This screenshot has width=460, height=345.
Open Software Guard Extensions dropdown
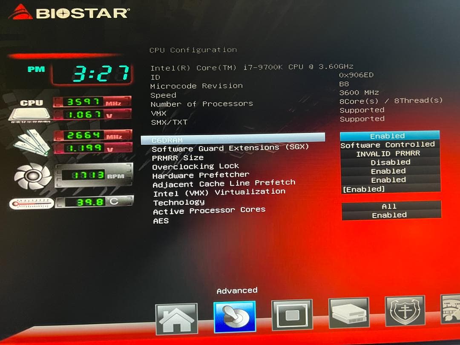click(x=388, y=145)
